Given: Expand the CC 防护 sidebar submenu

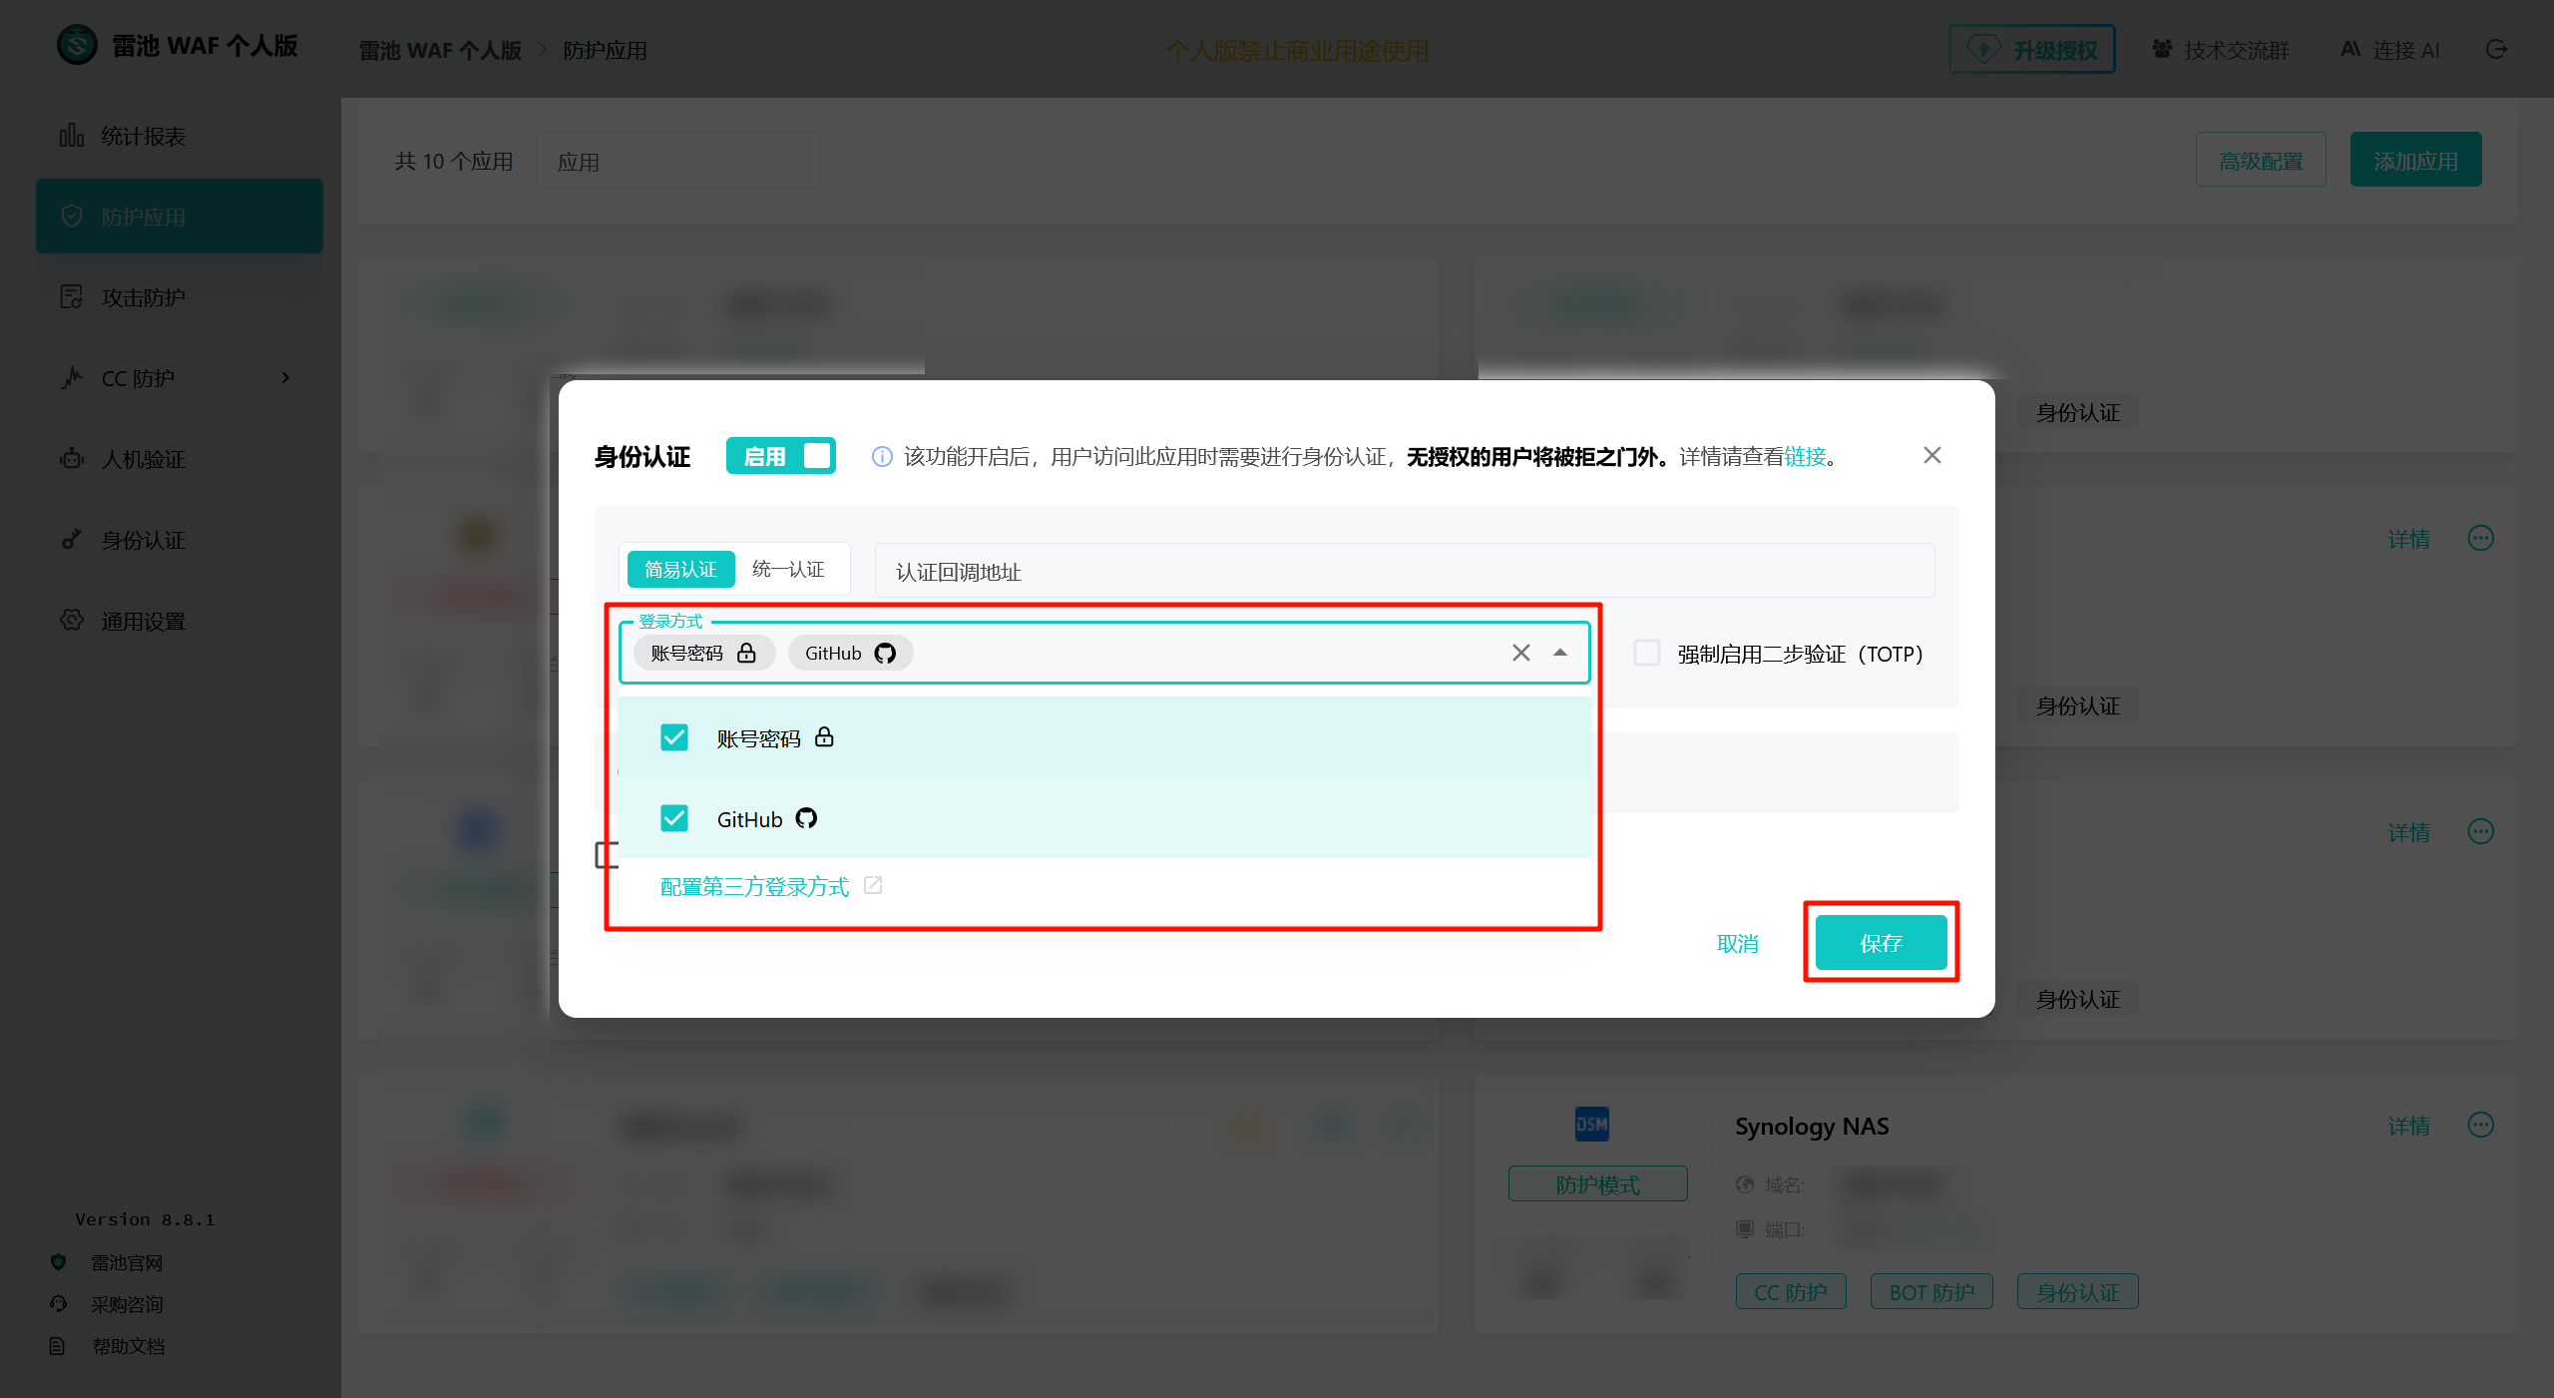Looking at the screenshot, I should tap(285, 378).
